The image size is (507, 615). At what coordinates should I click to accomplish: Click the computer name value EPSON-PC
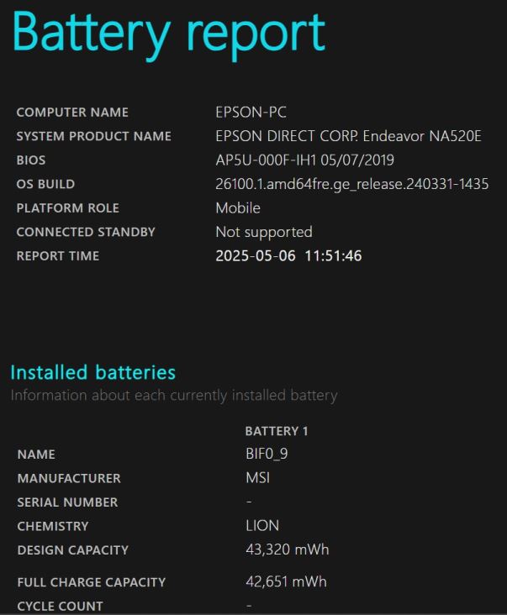[251, 113]
